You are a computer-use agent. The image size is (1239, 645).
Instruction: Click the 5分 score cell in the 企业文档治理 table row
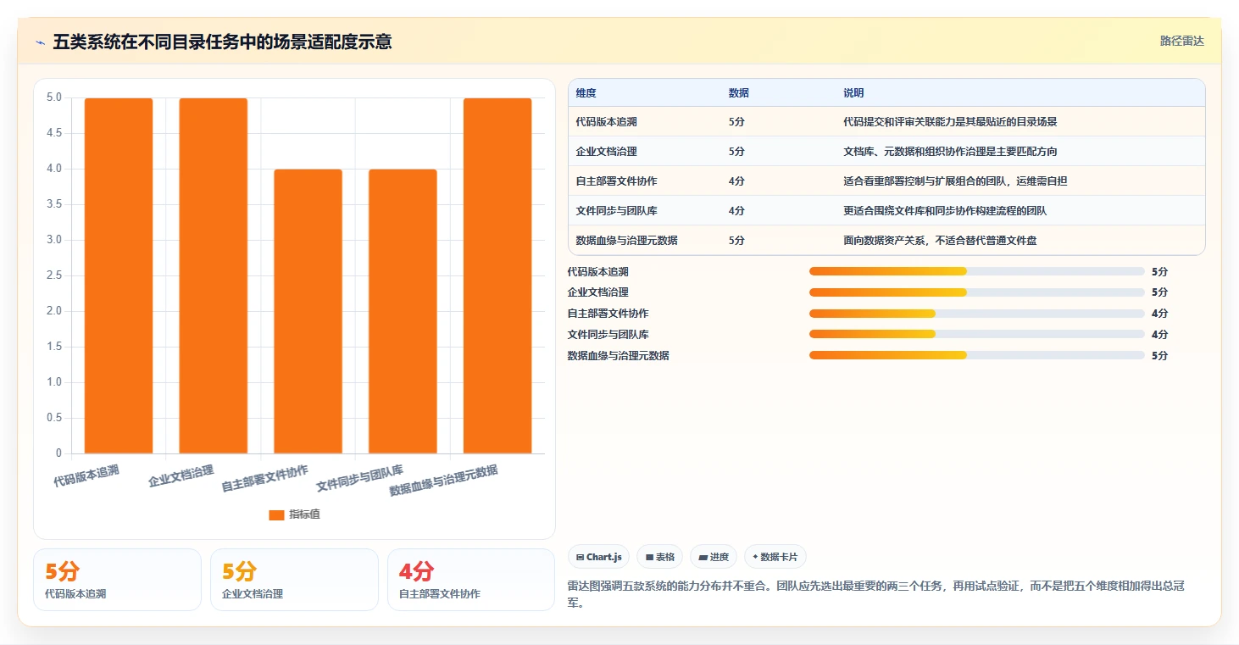click(736, 152)
